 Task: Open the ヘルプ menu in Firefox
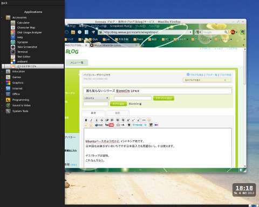pyautogui.click(x=154, y=26)
